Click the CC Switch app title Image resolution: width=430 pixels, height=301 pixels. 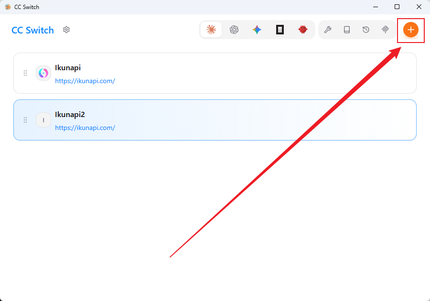coord(32,30)
